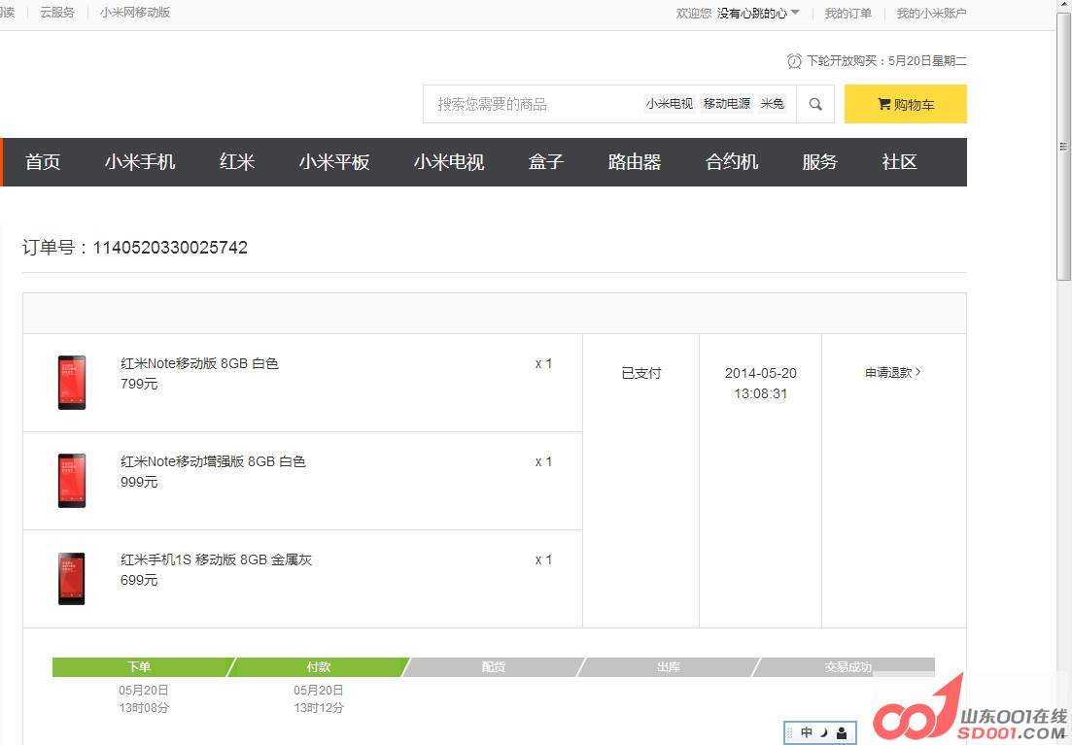Screen dimensions: 1072x745
Task: Click the vertical page scrollbar thumb
Action: point(1063,146)
